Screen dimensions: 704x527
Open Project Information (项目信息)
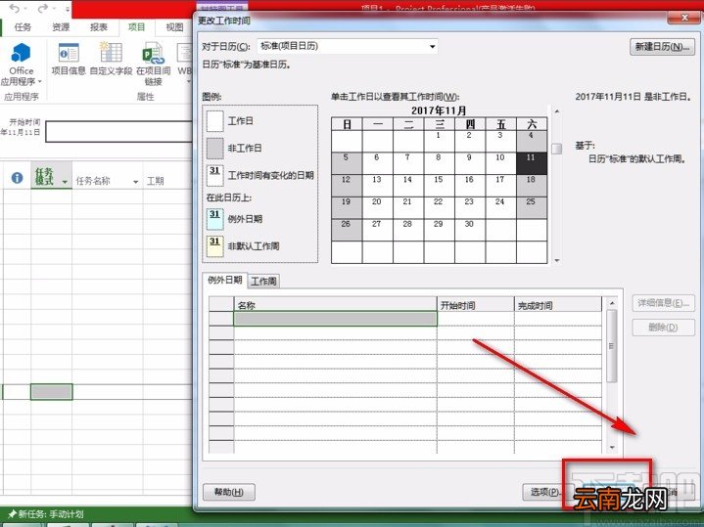(x=69, y=59)
